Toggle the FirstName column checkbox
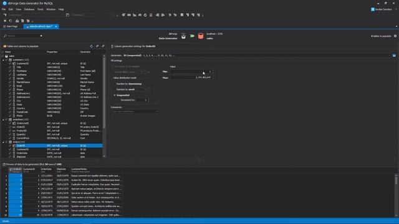This screenshot has width=399, height=224. point(10,71)
